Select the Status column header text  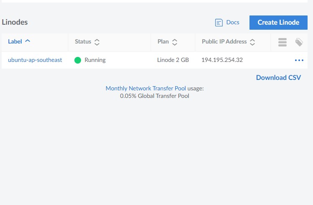[x=83, y=42]
